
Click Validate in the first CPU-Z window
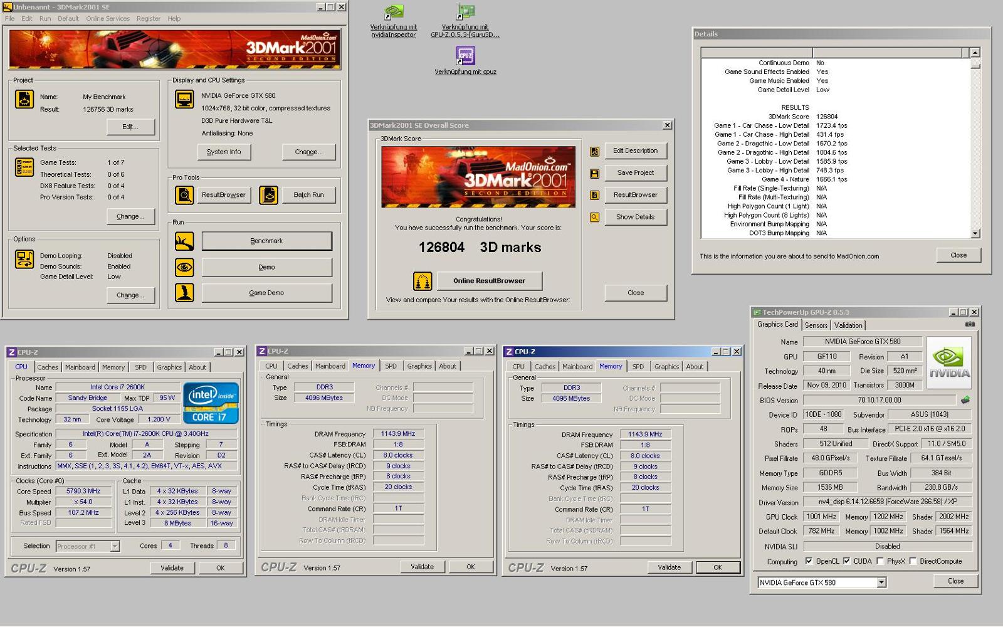(172, 568)
